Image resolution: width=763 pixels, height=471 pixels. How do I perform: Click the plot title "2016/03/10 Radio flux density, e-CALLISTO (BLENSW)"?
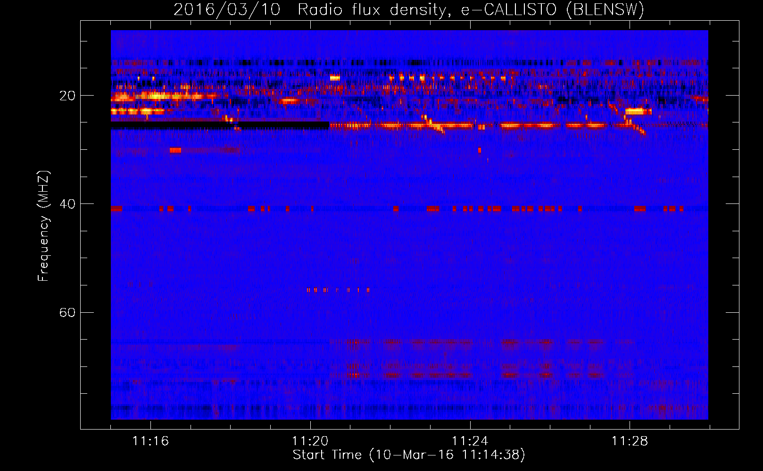[x=409, y=9]
